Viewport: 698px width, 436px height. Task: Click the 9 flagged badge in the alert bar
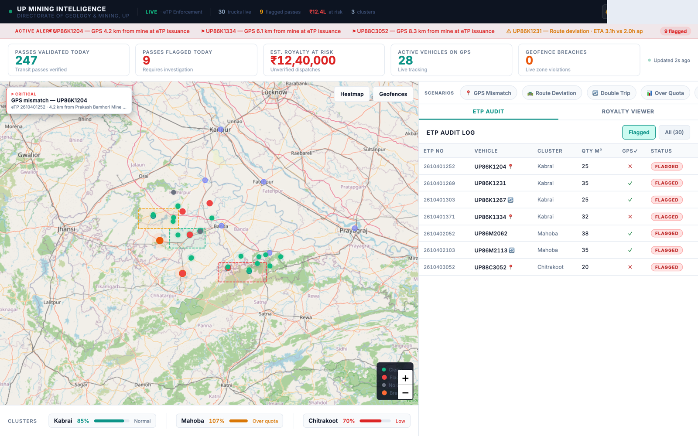pyautogui.click(x=675, y=31)
